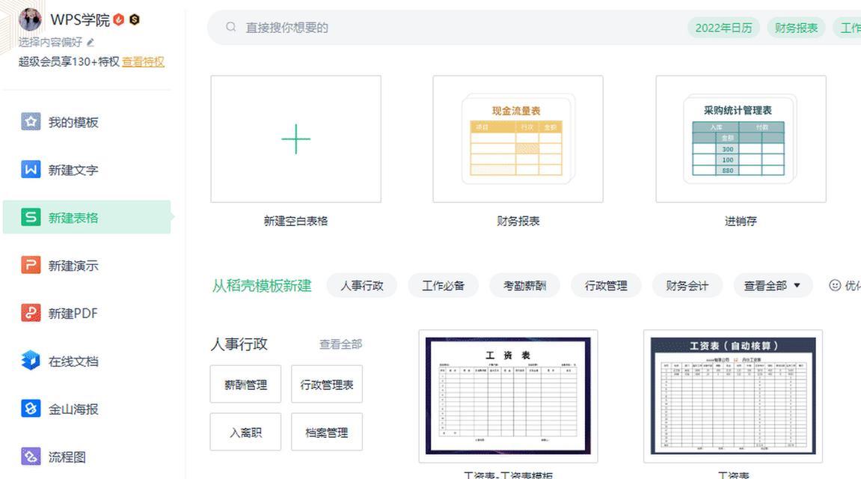Click the 档案管理 button
The width and height of the screenshot is (861, 479).
(x=327, y=432)
